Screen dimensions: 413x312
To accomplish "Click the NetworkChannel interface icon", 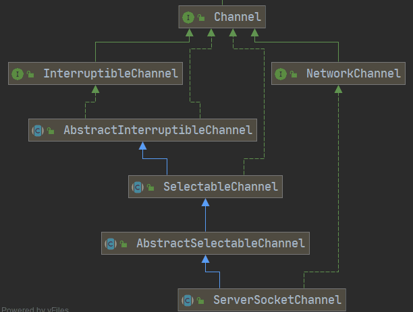I will coord(281,74).
